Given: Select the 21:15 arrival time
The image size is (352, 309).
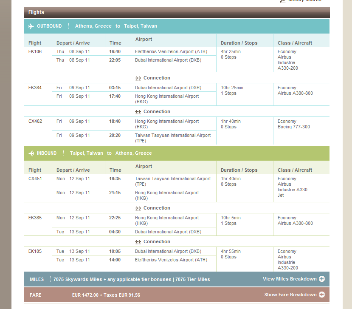Looking at the screenshot, I should click(115, 193).
